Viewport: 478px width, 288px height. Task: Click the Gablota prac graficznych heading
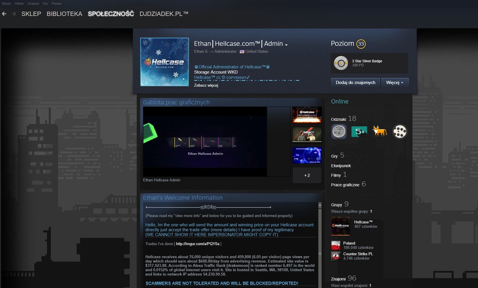176,102
